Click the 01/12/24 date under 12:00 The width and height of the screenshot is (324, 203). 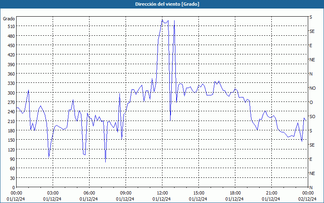(162, 199)
